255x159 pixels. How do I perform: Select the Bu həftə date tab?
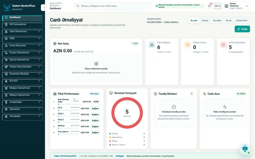click(217, 21)
